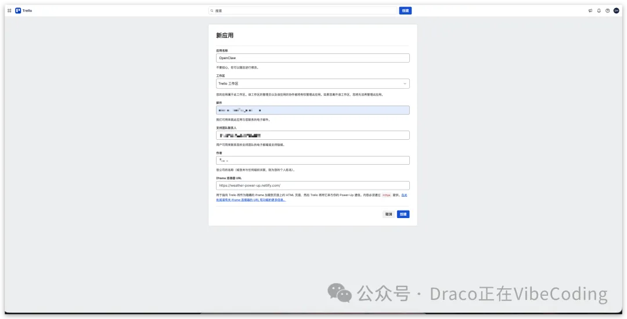Click the 作者 author input field
This screenshot has width=627, height=319.
pos(312,160)
